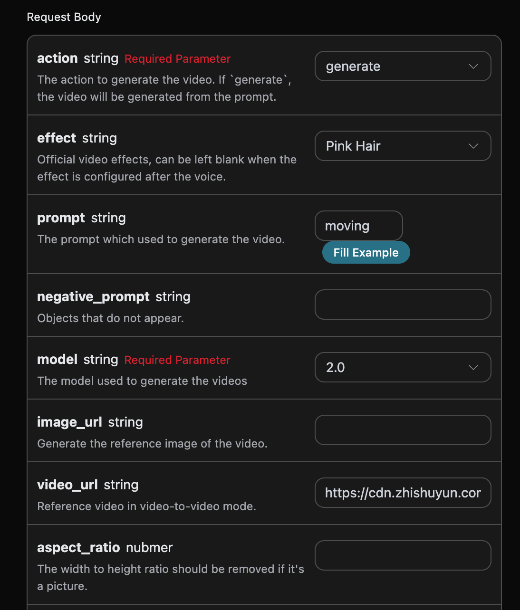This screenshot has width=520, height=610.
Task: Click the aspect_ratio parameter name
Action: click(x=78, y=548)
